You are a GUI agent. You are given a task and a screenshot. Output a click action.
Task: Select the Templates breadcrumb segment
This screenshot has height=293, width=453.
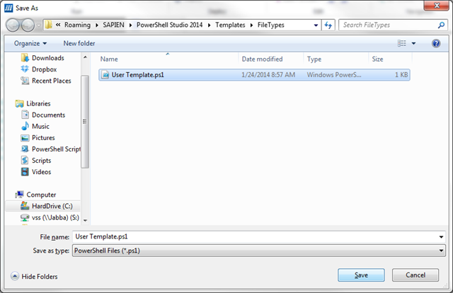pyautogui.click(x=230, y=25)
